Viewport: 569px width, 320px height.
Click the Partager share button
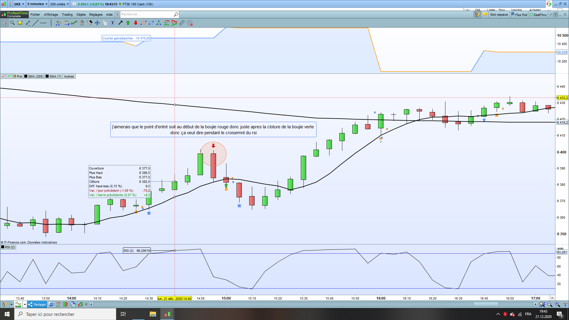pyautogui.click(x=37, y=305)
